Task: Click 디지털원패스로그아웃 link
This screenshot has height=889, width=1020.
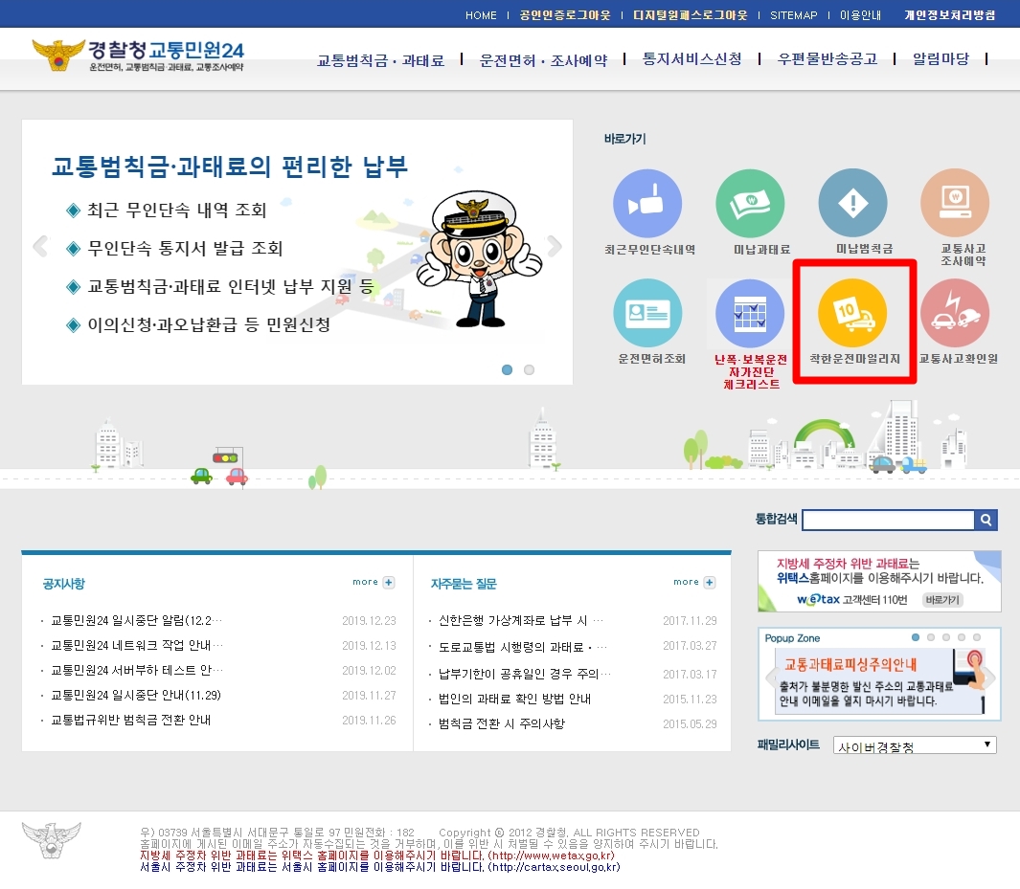Action: (x=691, y=15)
